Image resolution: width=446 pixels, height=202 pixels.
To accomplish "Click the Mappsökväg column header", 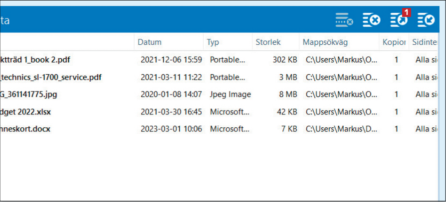I will pos(325,42).
